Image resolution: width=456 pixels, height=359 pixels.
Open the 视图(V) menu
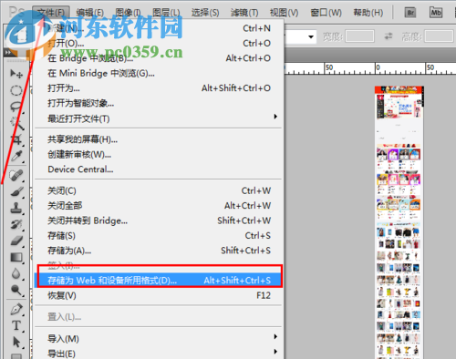(x=284, y=13)
